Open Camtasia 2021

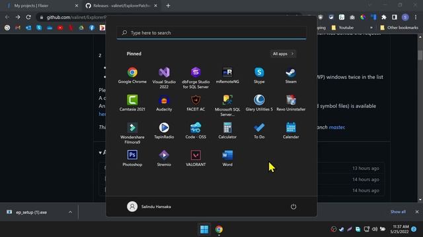click(132, 103)
